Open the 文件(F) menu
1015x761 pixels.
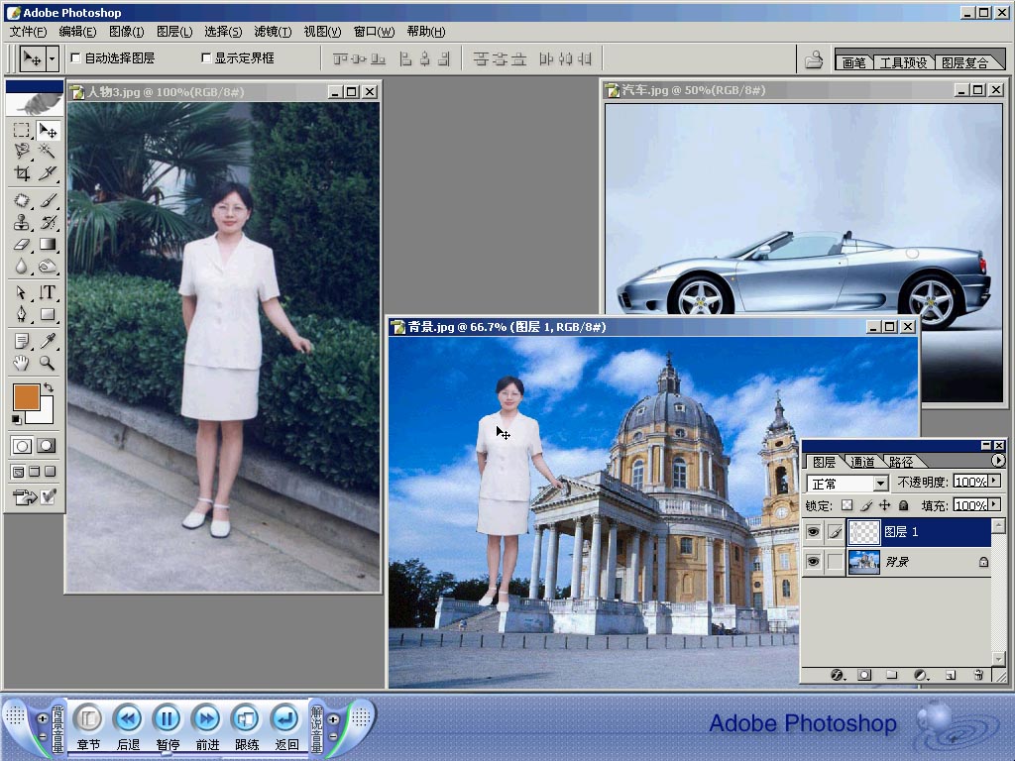28,31
